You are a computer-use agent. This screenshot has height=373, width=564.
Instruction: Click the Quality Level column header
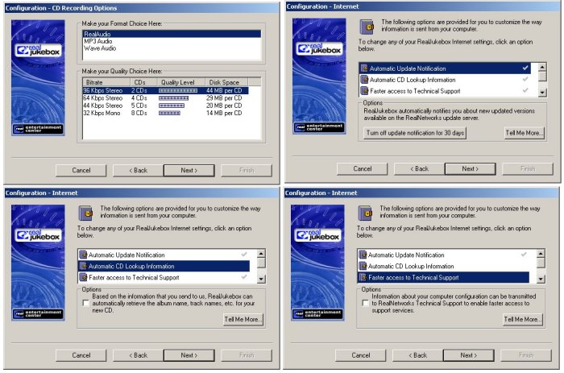[176, 81]
